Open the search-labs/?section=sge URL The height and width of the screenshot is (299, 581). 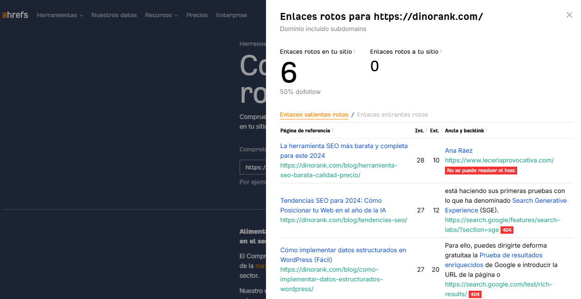tap(502, 225)
